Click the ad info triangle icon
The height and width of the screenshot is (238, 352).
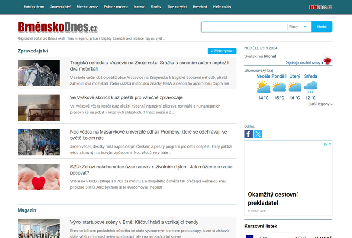point(326,145)
